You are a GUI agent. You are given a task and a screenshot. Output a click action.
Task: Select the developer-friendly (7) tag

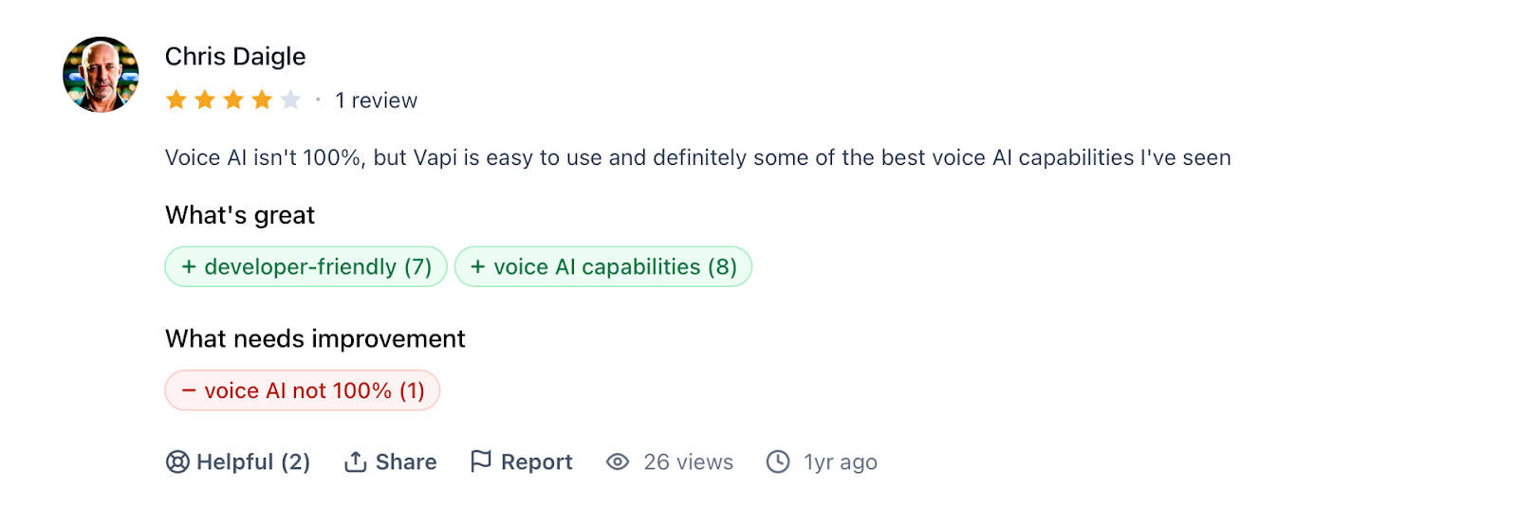[305, 267]
